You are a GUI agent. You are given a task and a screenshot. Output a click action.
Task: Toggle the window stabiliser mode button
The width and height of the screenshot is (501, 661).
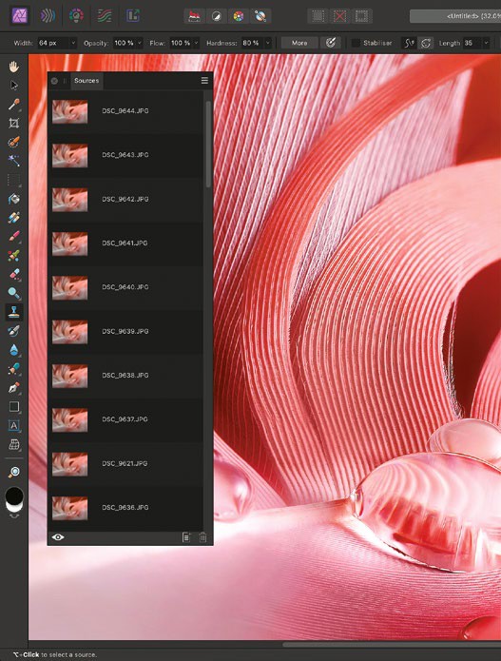click(426, 43)
